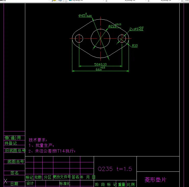The width and height of the screenshot is (189, 187).
Task: Select the 50±0.10 dimension text
Action: tap(100, 64)
